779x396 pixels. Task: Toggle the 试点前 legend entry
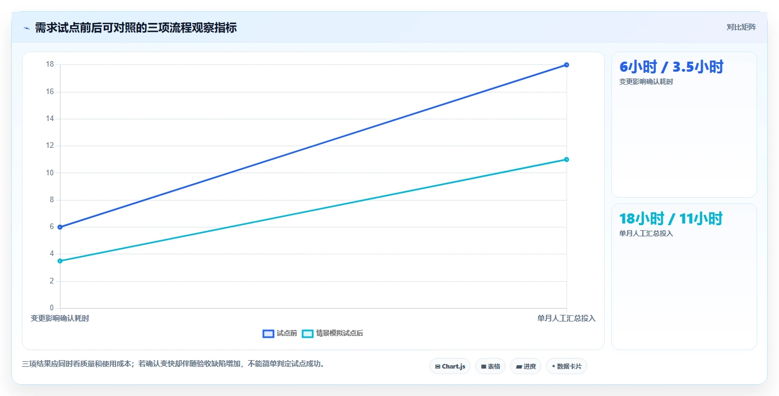click(280, 333)
